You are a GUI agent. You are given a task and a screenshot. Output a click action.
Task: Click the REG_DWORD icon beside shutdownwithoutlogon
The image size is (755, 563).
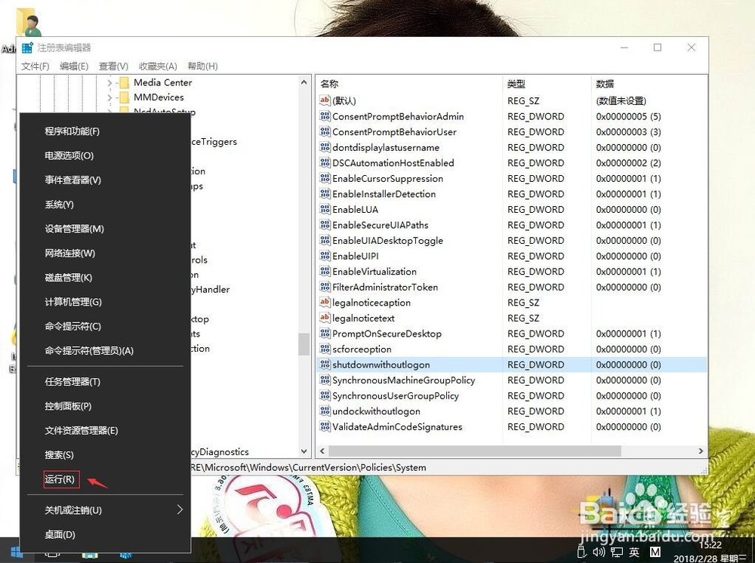pos(325,365)
